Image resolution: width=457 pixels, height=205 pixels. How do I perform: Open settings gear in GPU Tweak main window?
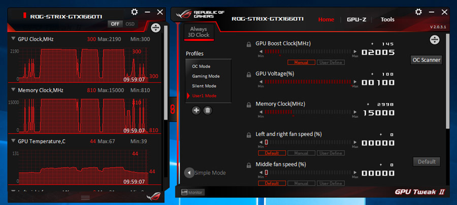click(x=418, y=12)
